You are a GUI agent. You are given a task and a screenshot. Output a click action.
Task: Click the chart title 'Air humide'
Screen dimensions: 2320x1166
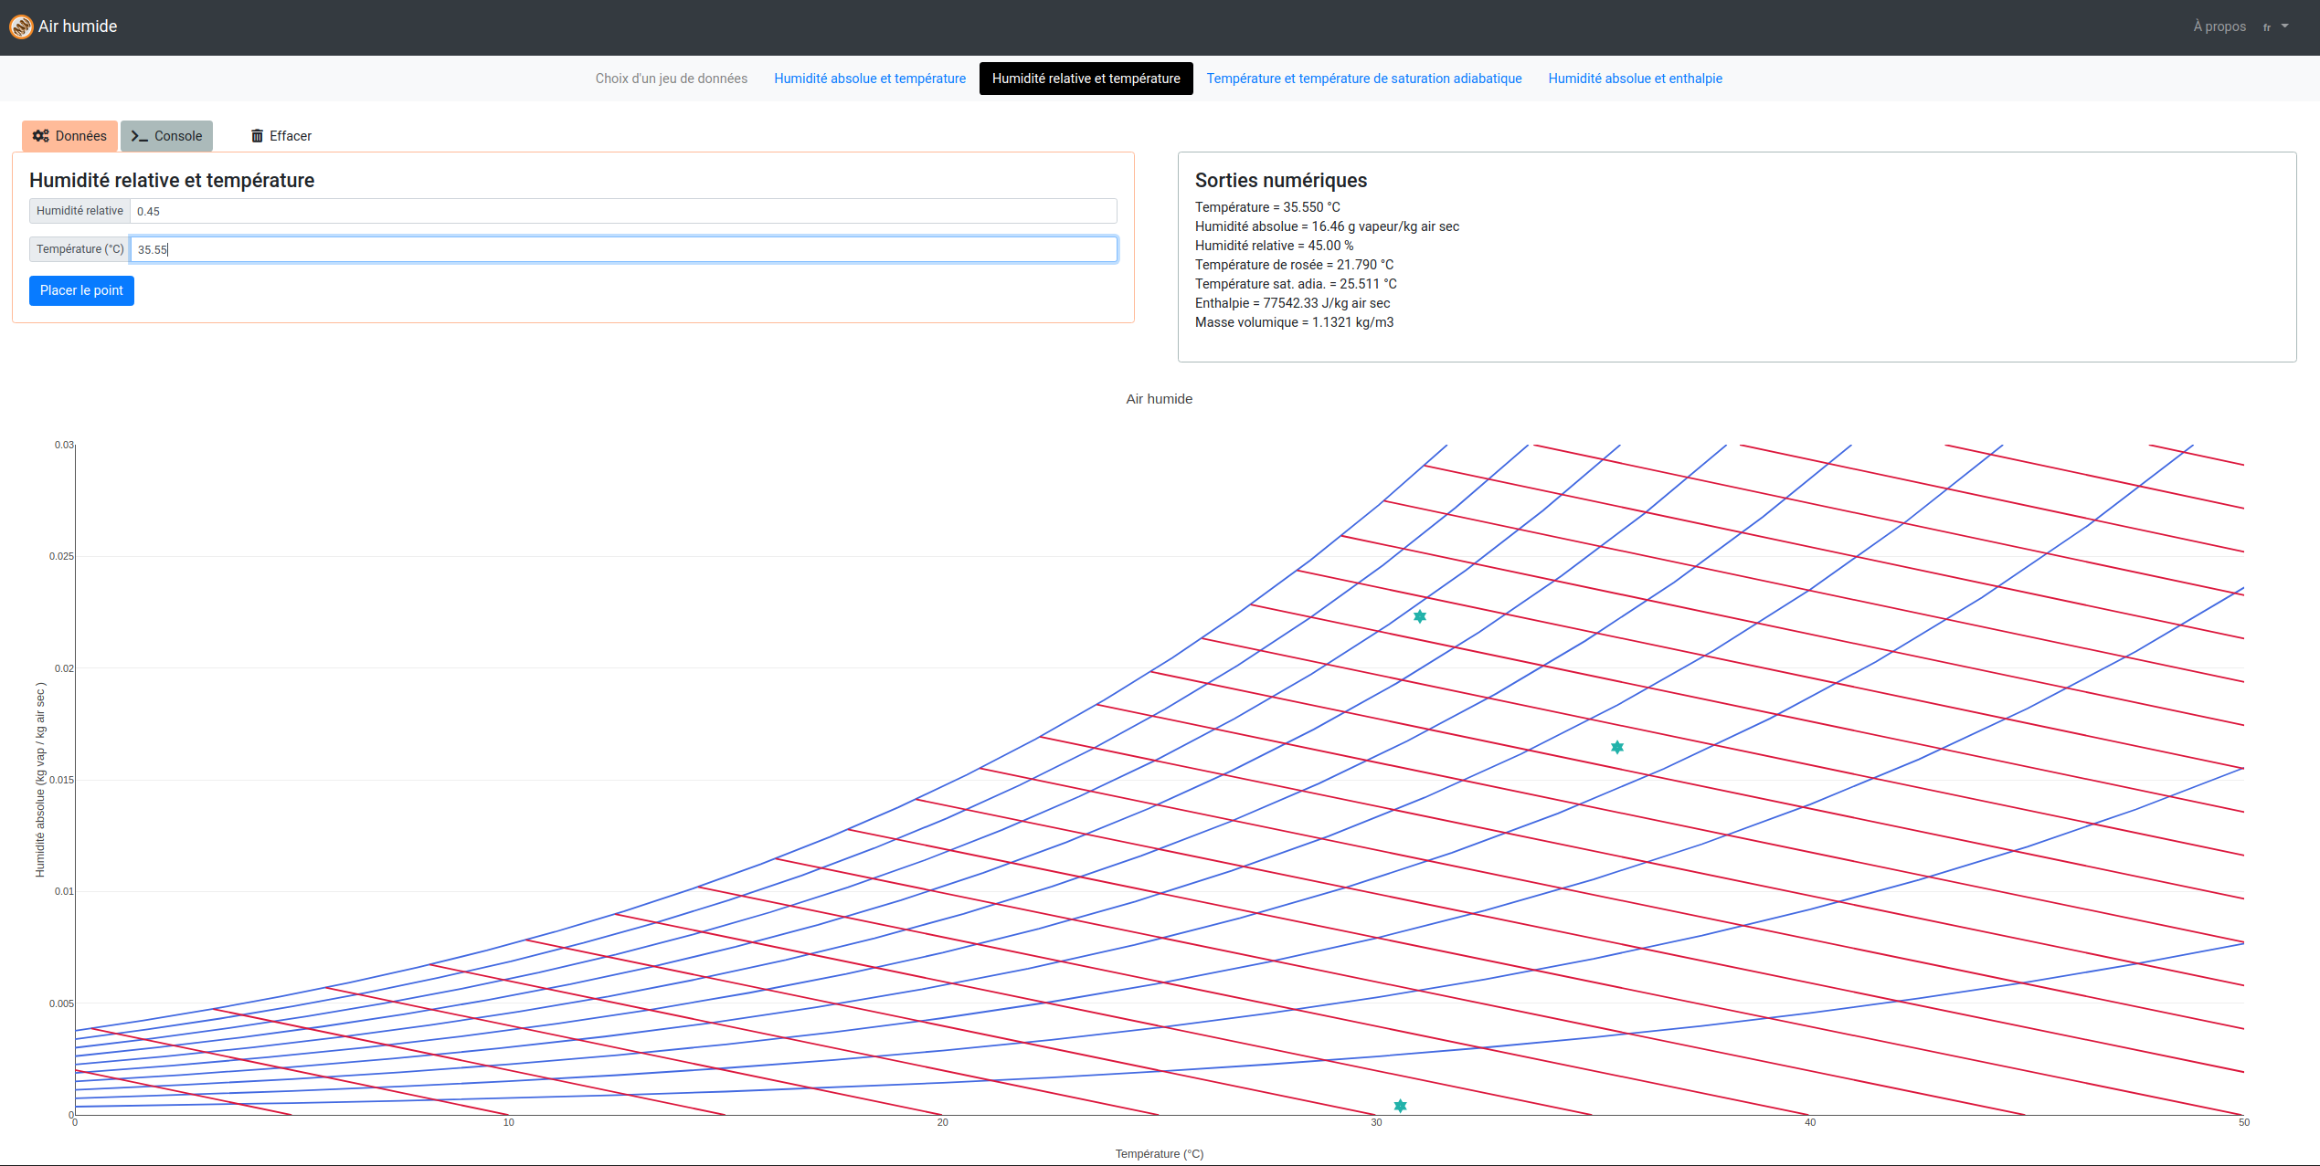point(1159,399)
